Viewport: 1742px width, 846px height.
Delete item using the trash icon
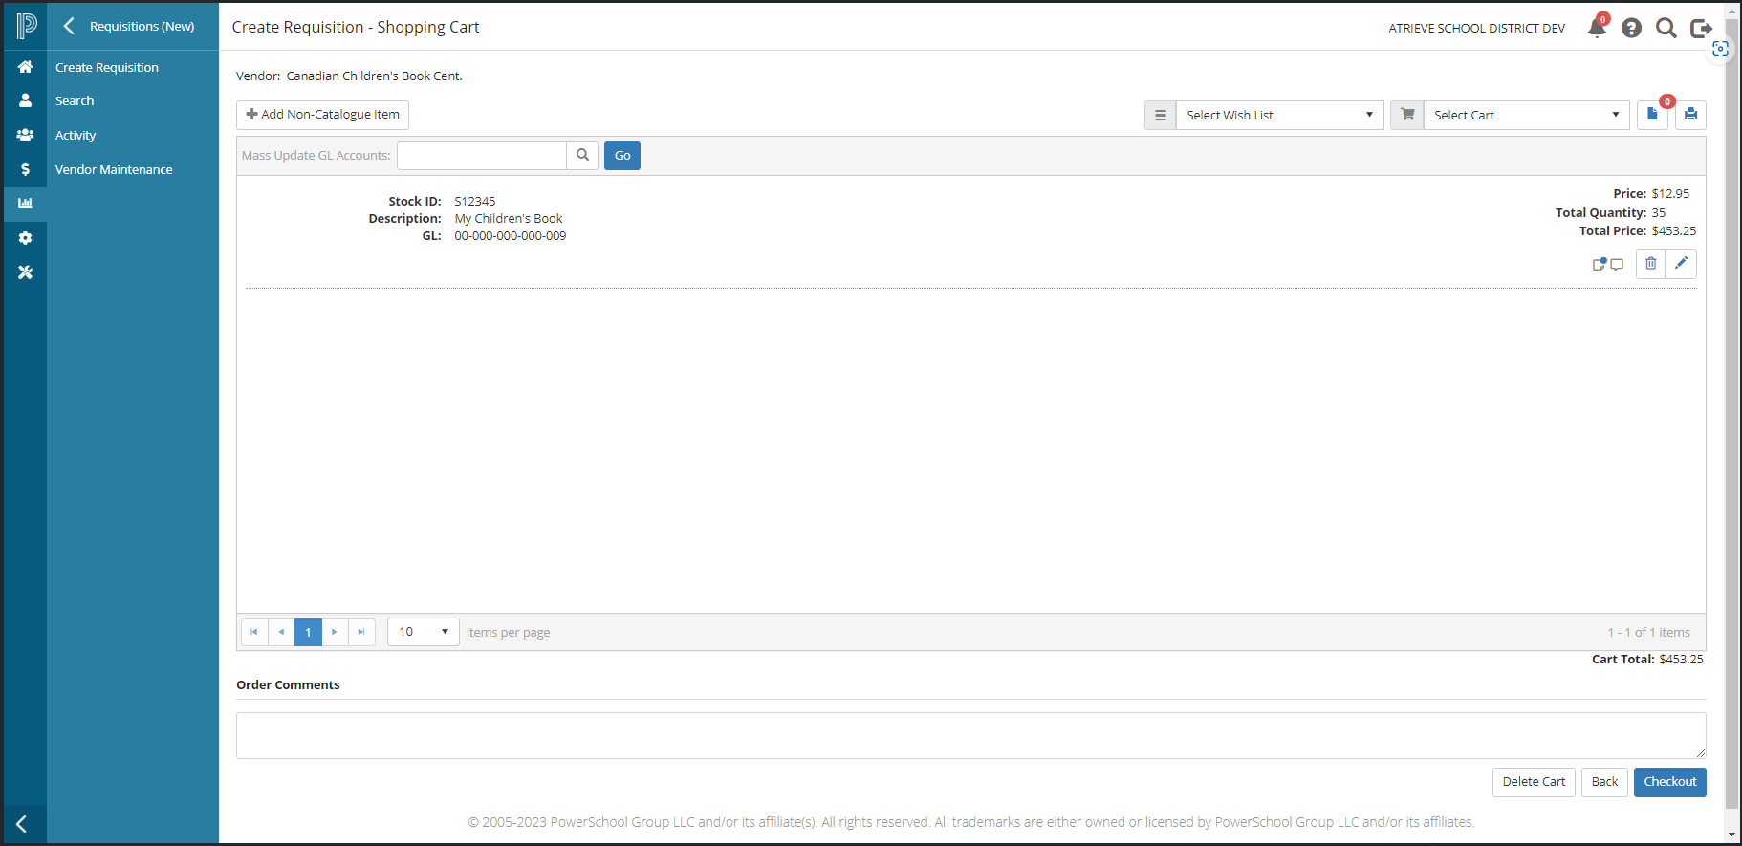point(1650,264)
